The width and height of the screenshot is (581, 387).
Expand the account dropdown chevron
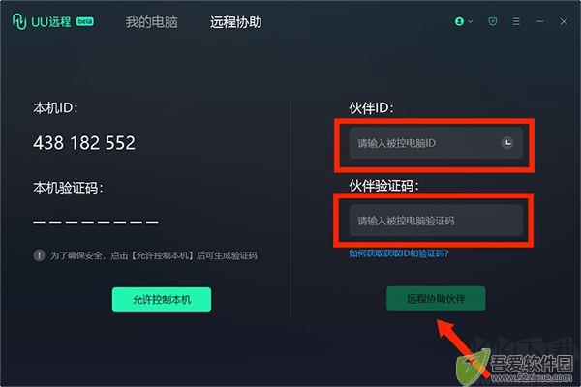[471, 21]
